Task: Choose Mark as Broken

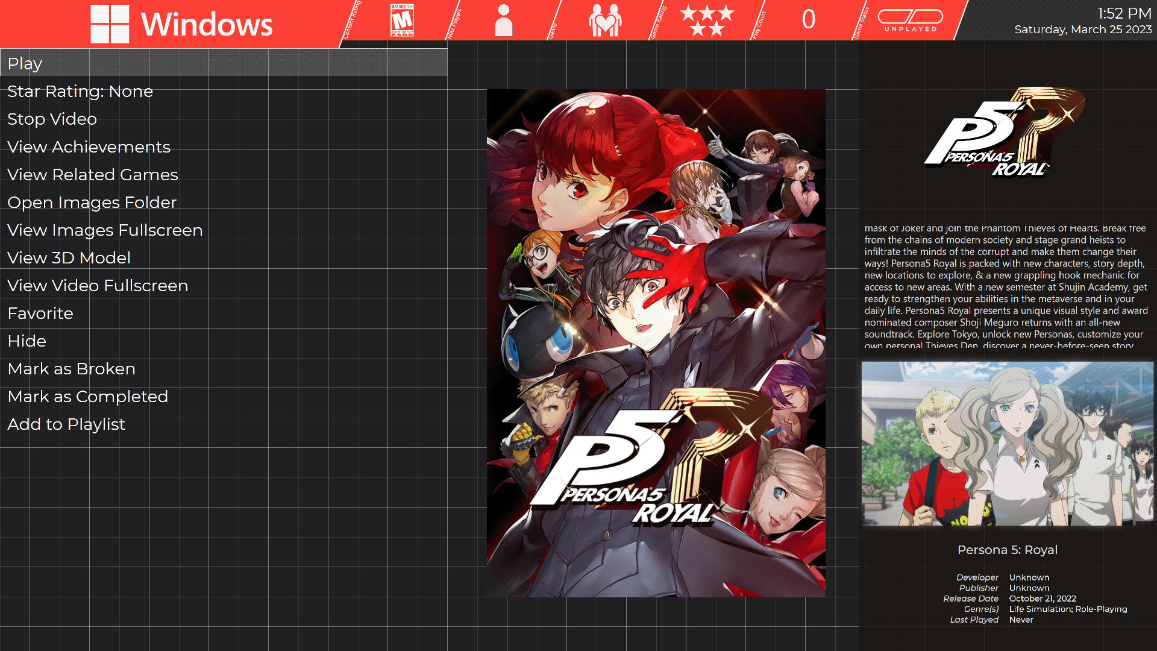Action: coord(224,368)
